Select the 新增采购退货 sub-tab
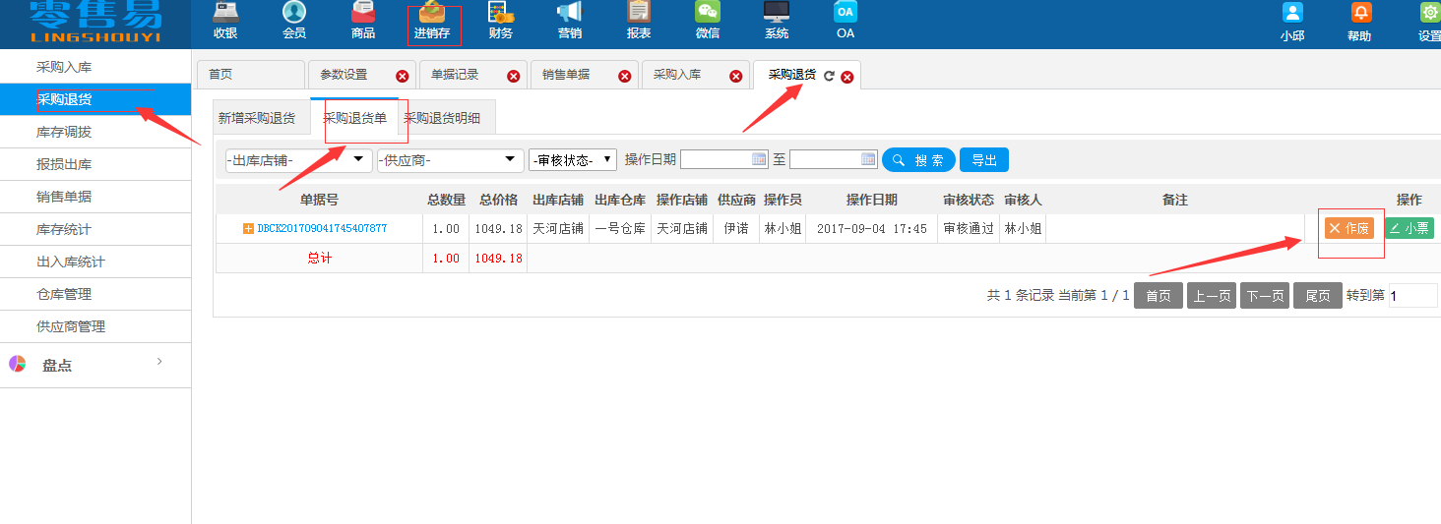This screenshot has width=1441, height=524. (257, 118)
